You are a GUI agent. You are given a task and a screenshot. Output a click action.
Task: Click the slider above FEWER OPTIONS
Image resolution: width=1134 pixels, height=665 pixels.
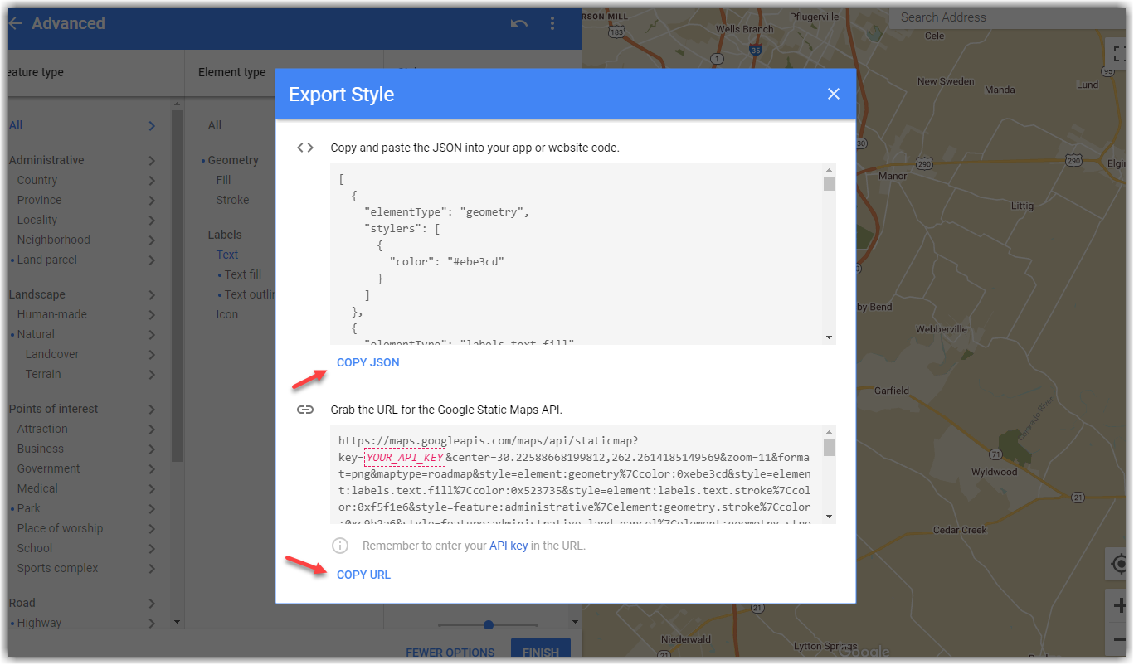[x=488, y=624]
